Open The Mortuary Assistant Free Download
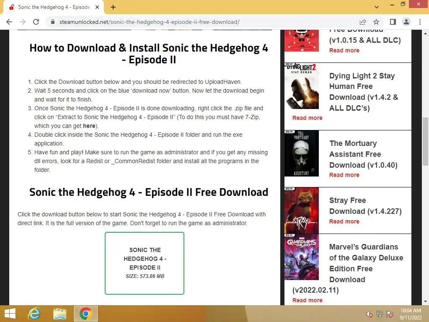 pyautogui.click(x=363, y=154)
